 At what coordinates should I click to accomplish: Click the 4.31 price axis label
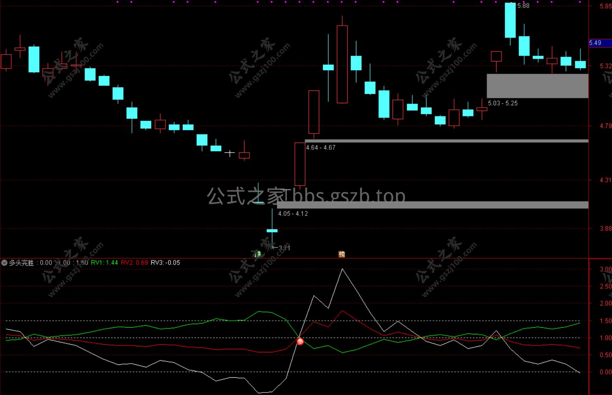click(x=606, y=180)
